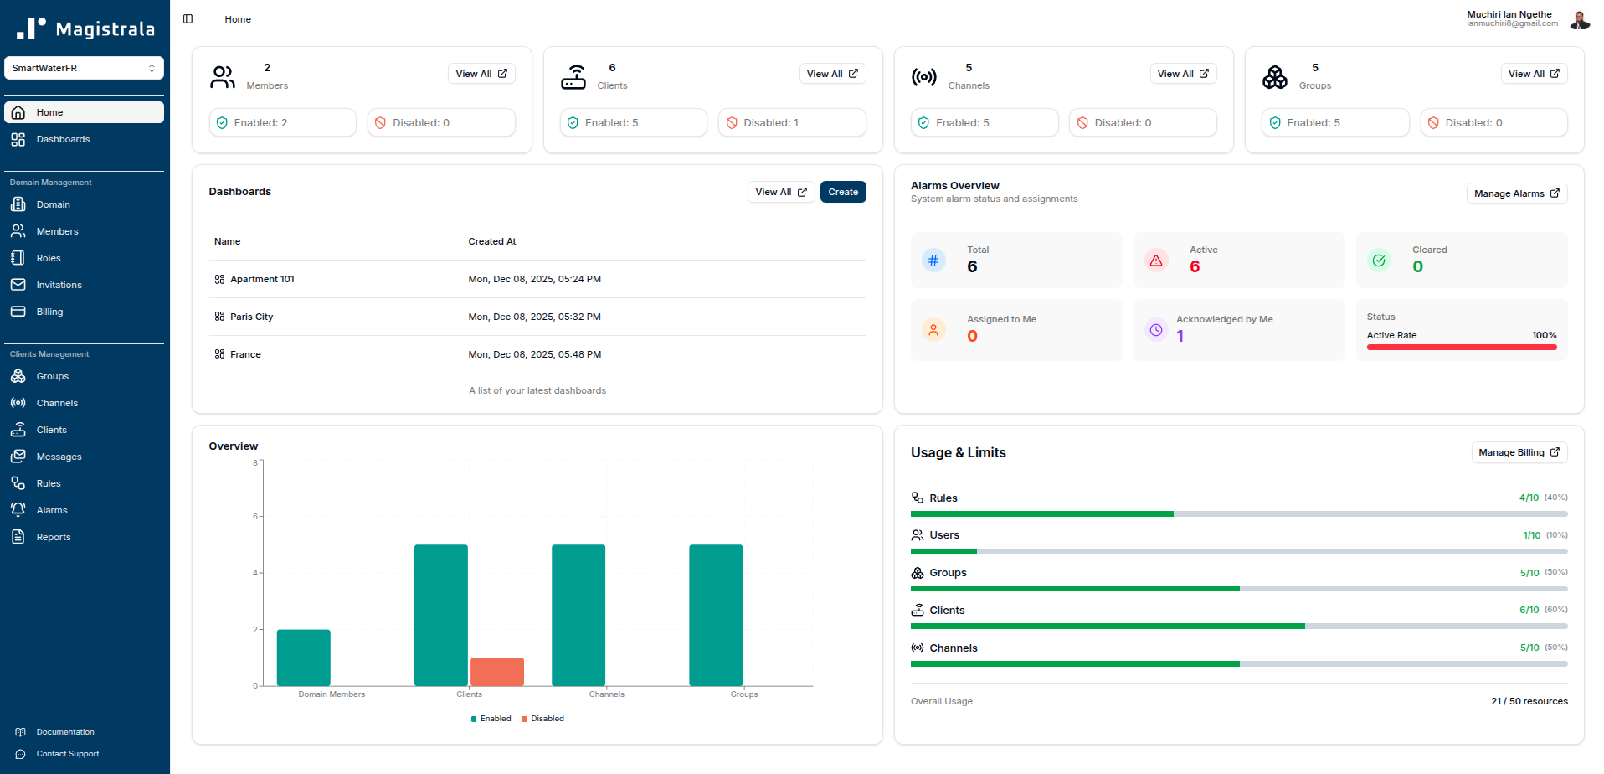Image resolution: width=1604 pixels, height=774 pixels.
Task: Select Alarms in the sidebar
Action: point(52,510)
